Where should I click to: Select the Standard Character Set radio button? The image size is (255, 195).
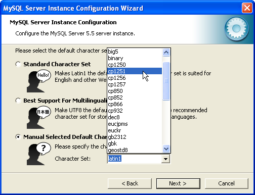pyautogui.click(x=18, y=64)
